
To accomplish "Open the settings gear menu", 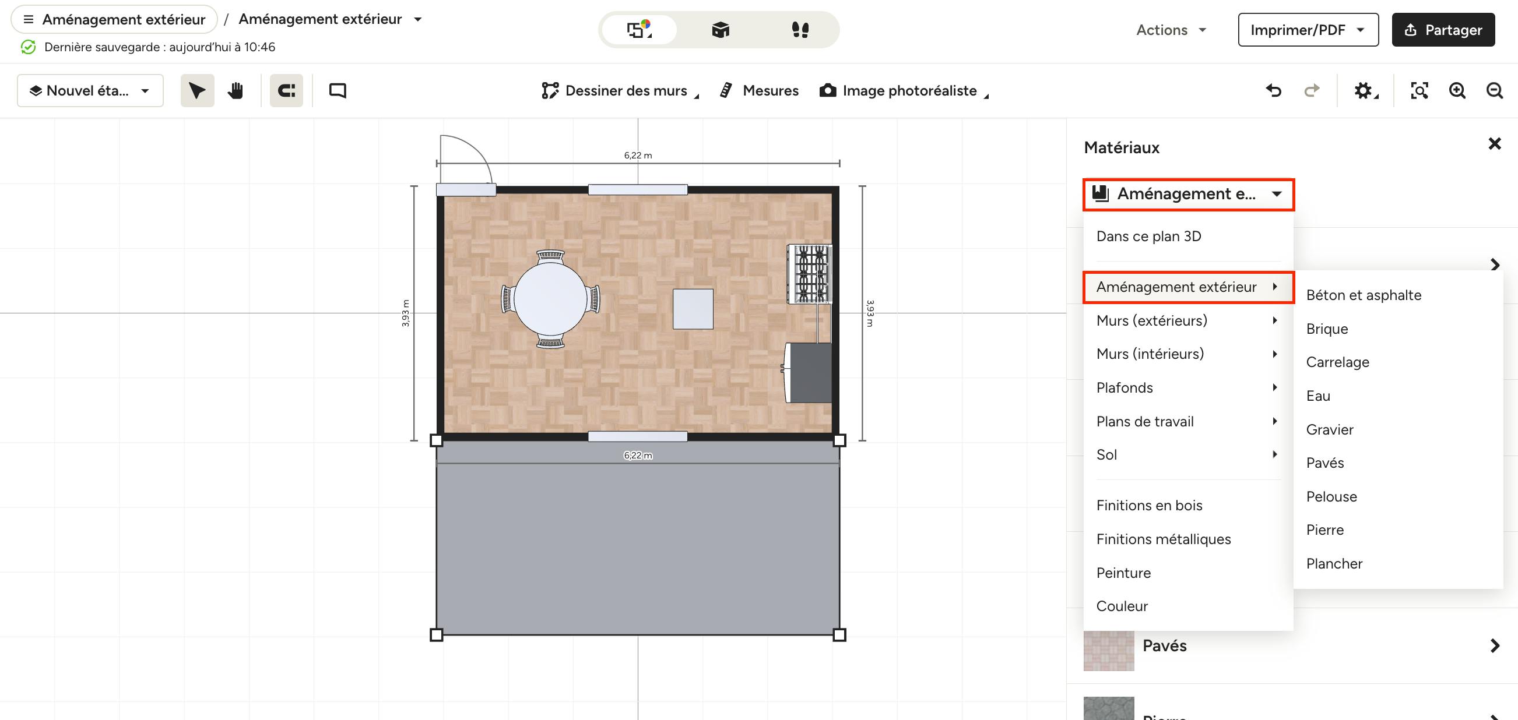I will click(x=1365, y=91).
